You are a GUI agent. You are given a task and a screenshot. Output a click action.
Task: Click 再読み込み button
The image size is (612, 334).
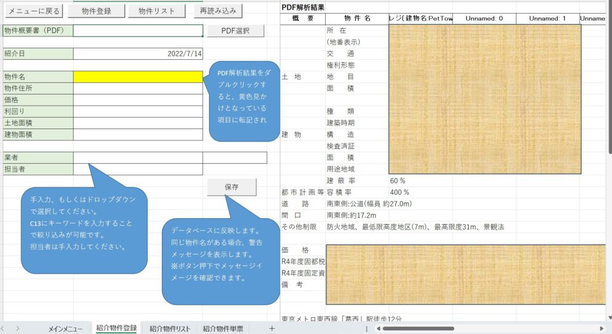(218, 11)
